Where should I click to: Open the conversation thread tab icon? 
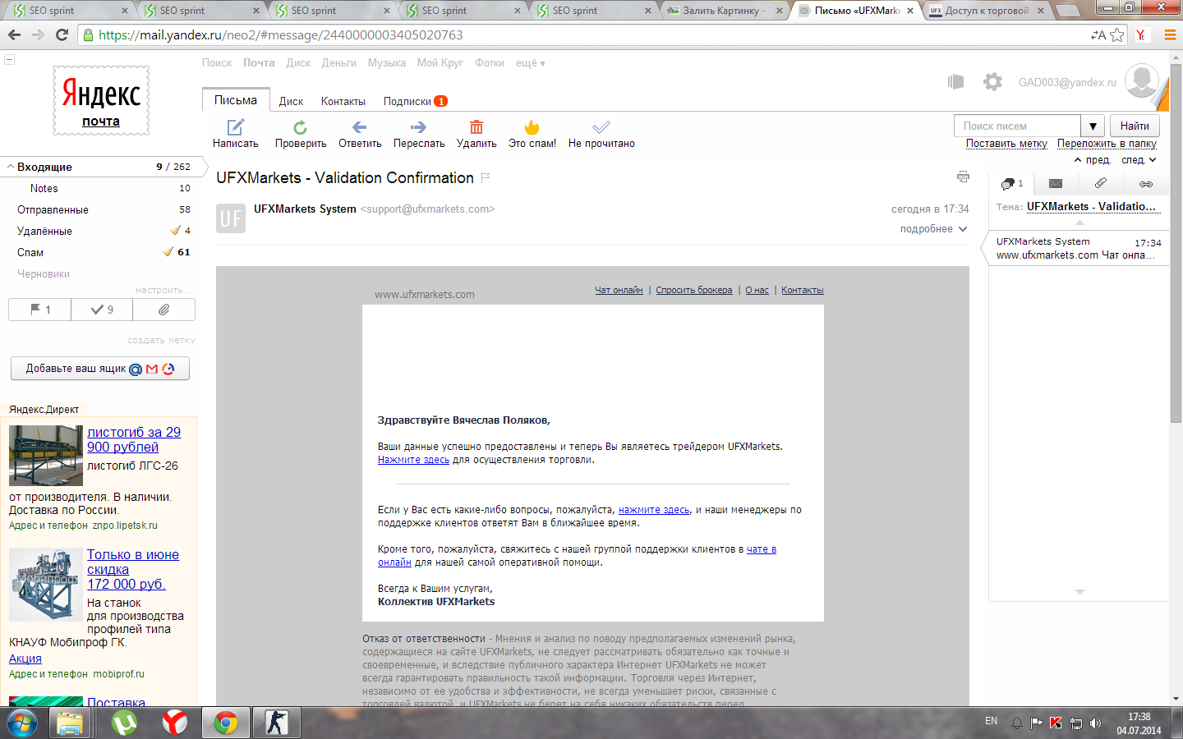coord(1011,184)
